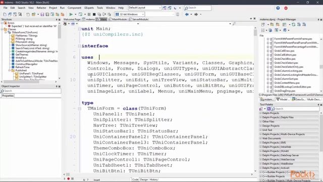Open the Refactor menu
The image size is (323, 182).
click(x=41, y=8)
